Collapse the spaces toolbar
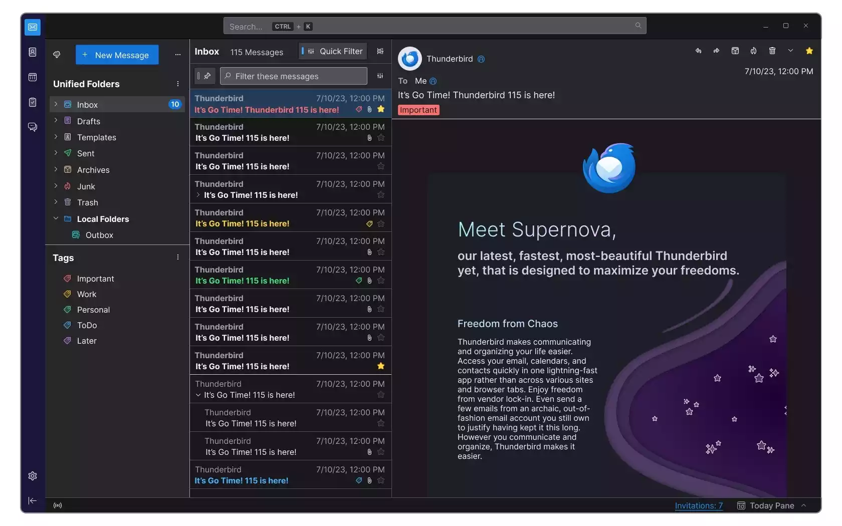The height and width of the screenshot is (526, 842). [33, 500]
